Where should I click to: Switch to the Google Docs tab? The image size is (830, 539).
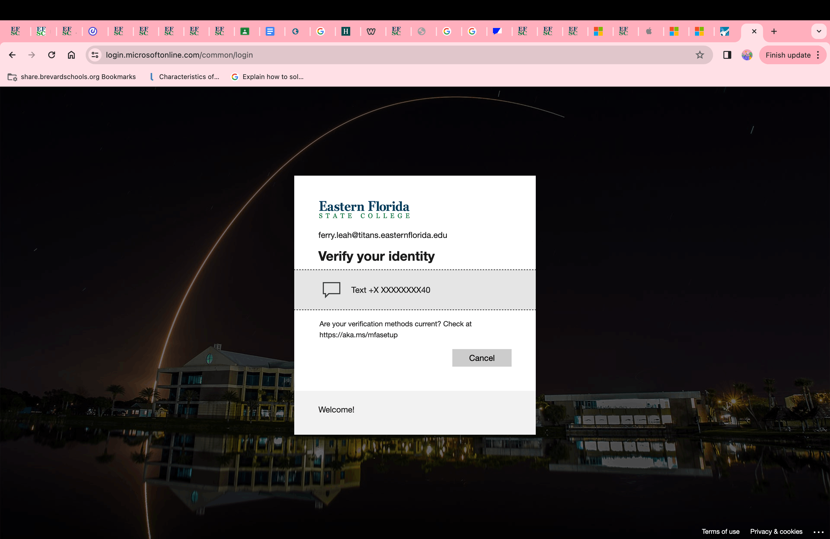click(270, 31)
